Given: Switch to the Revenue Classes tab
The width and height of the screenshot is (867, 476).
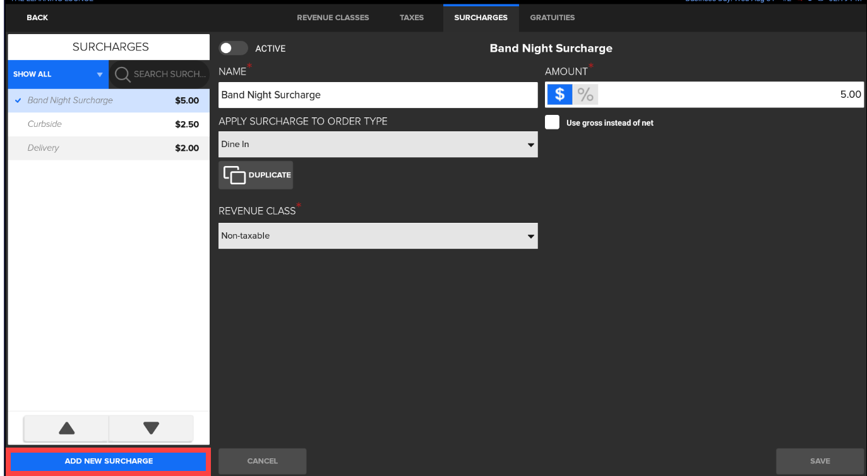Looking at the screenshot, I should pyautogui.click(x=333, y=18).
